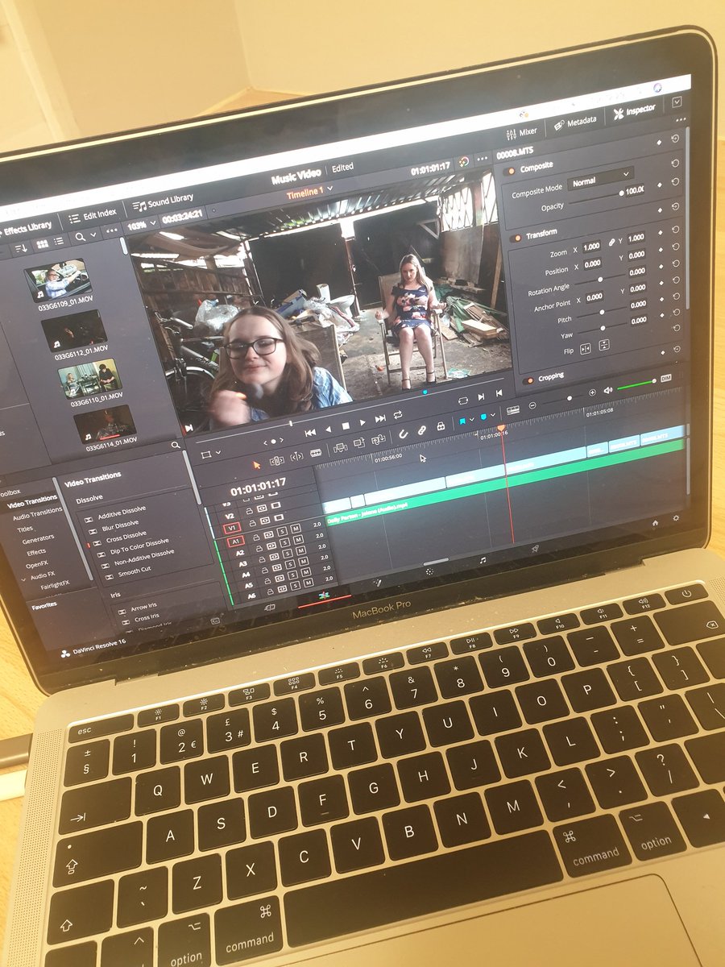Viewport: 725px width, 967px height.
Task: Go to last frame of the timeline
Action: click(x=380, y=418)
